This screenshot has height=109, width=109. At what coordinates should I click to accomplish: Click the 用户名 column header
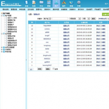(x=47, y=23)
